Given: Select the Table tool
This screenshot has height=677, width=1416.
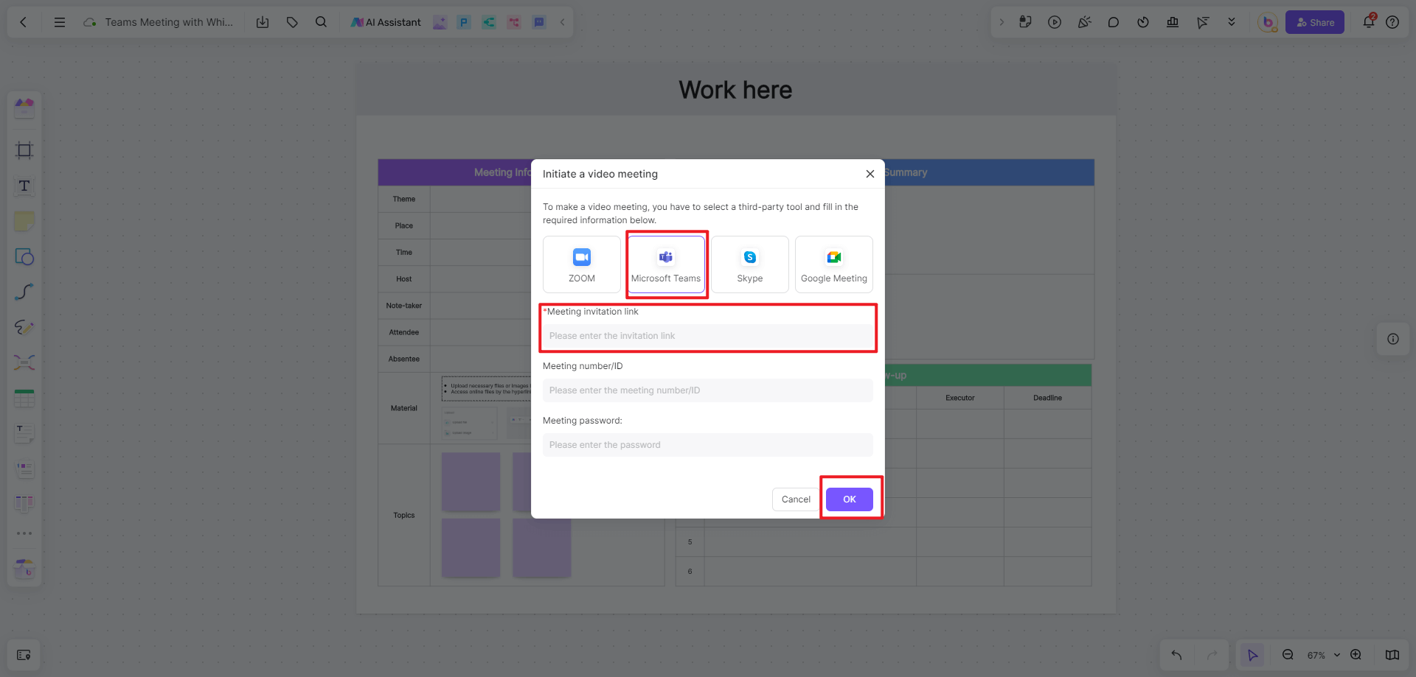Looking at the screenshot, I should tap(24, 399).
